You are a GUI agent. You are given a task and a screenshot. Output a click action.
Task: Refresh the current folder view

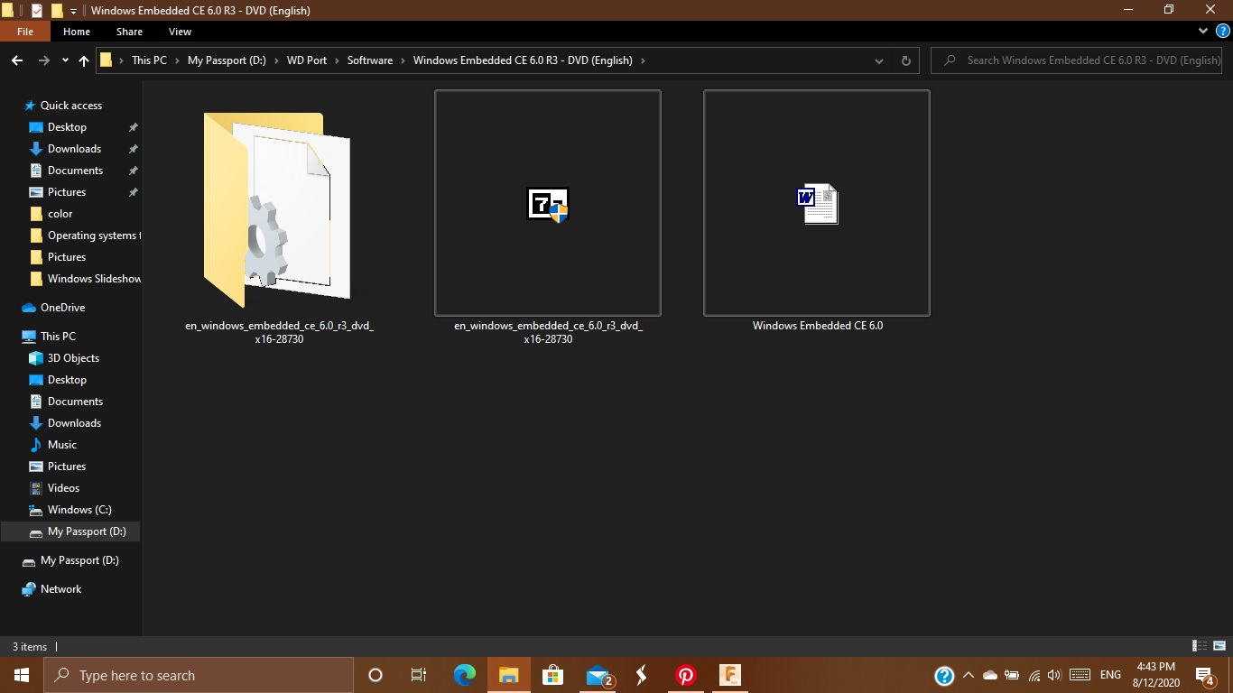[x=906, y=60]
